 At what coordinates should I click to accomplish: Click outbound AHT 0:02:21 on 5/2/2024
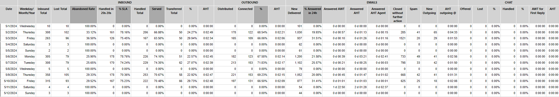[277, 33]
